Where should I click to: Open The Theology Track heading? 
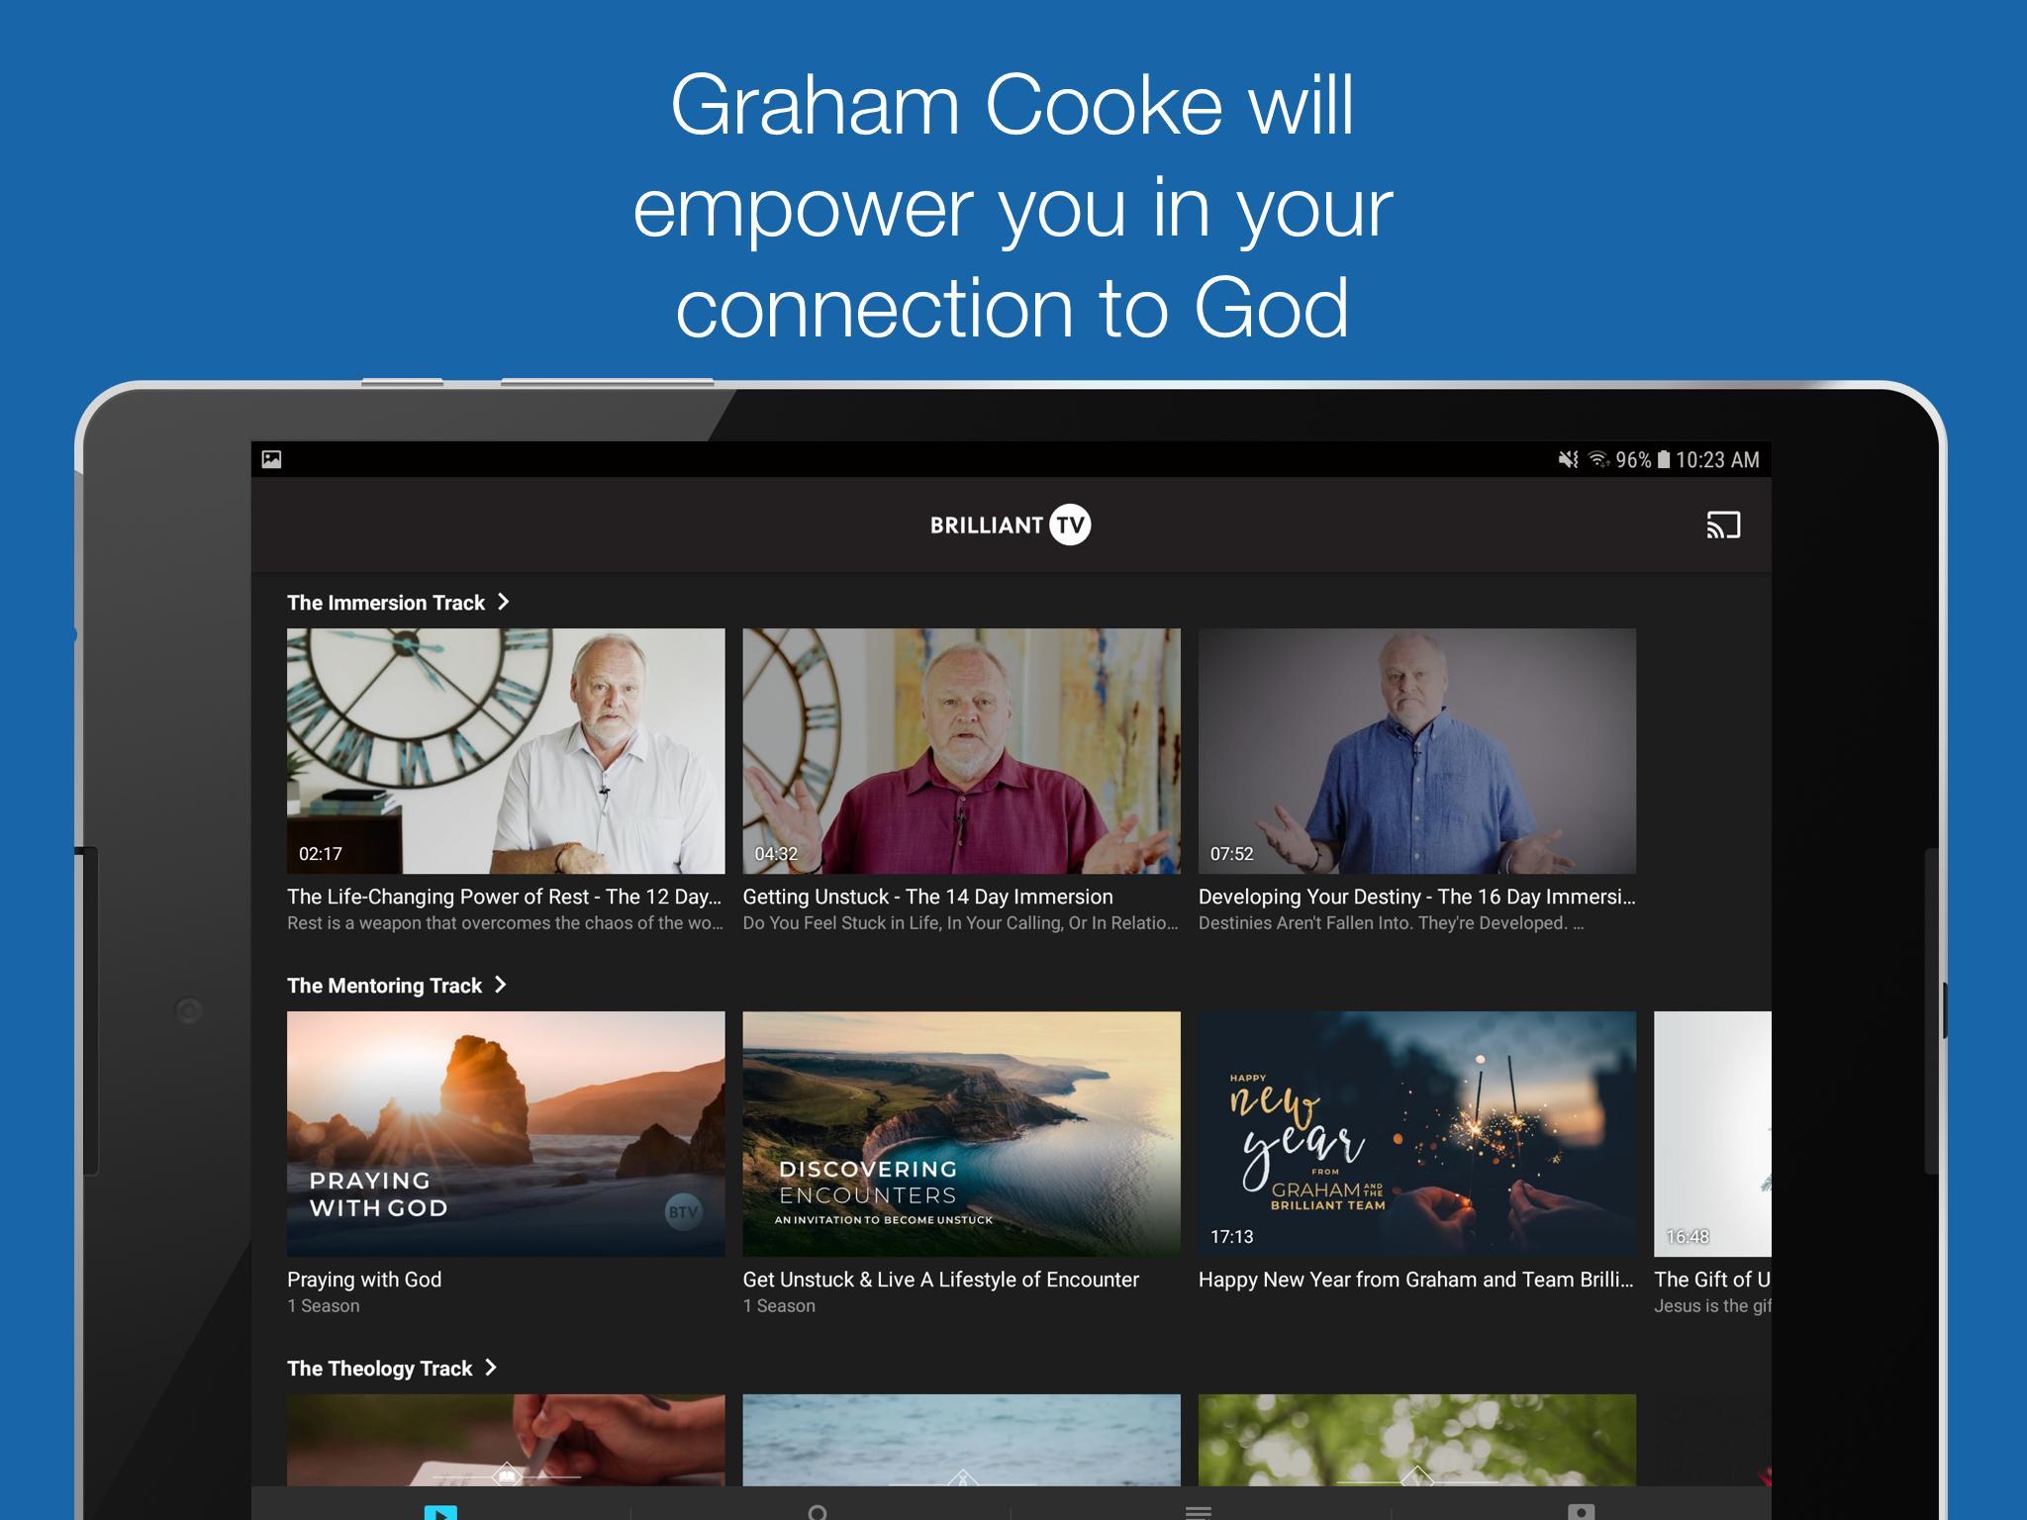click(380, 1369)
